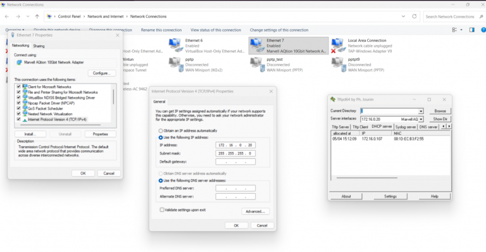Open Server interfaces dropdown in Tftpd64
This screenshot has height=252, width=486.
click(x=421, y=119)
